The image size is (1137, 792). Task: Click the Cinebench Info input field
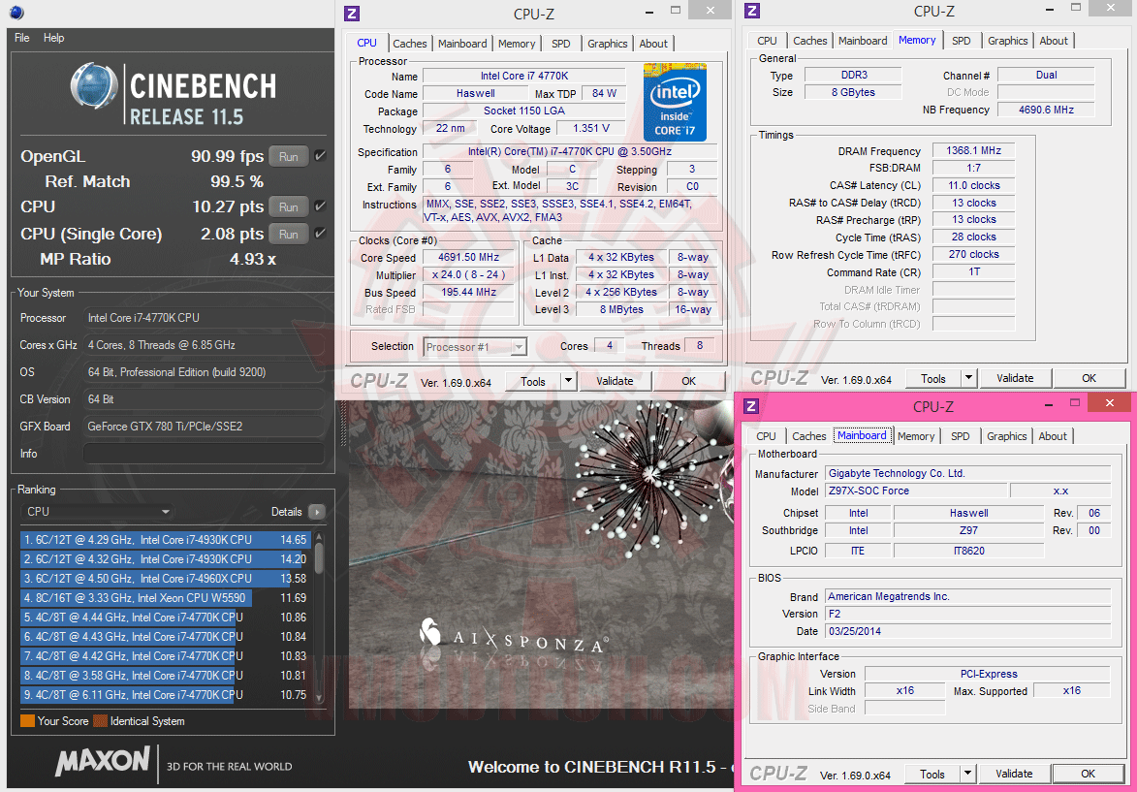pos(204,454)
